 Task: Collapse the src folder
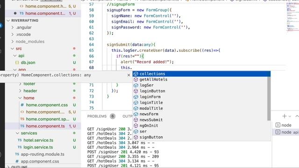pos(13,49)
